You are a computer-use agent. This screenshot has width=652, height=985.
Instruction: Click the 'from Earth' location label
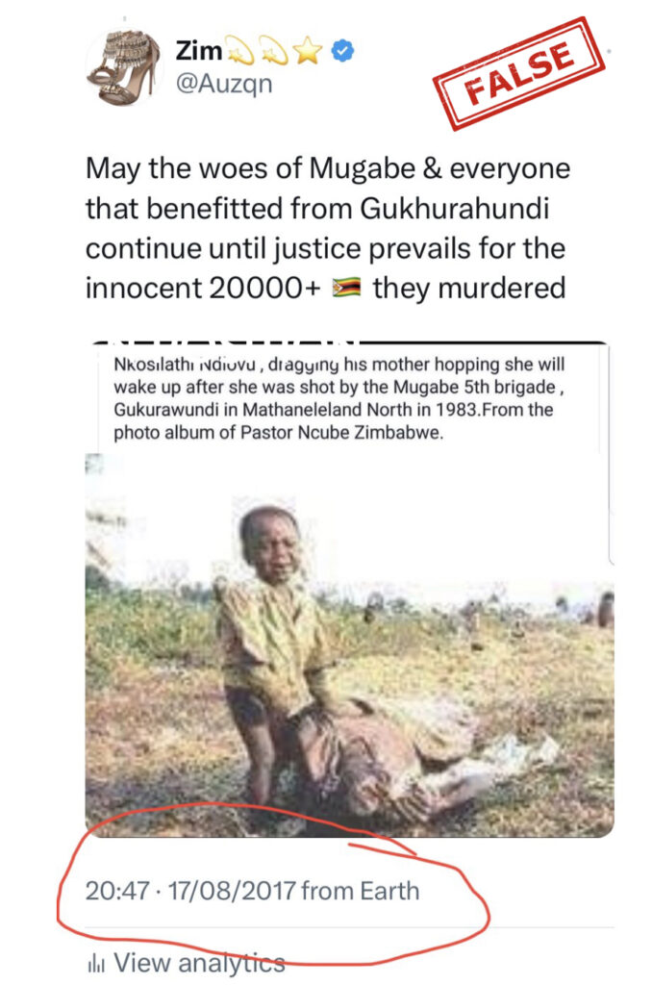pos(360,891)
